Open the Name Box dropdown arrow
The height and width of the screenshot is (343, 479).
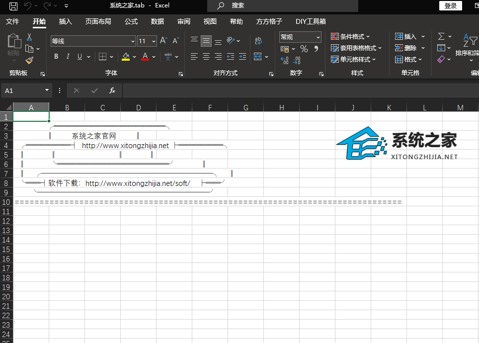point(47,90)
